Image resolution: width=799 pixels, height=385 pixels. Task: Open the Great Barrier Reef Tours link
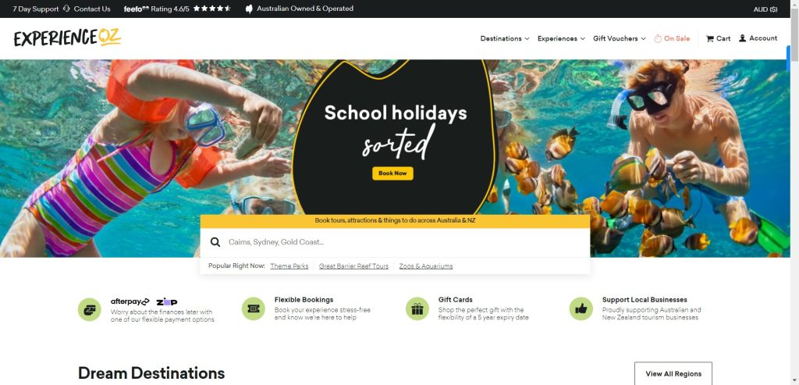tap(353, 266)
